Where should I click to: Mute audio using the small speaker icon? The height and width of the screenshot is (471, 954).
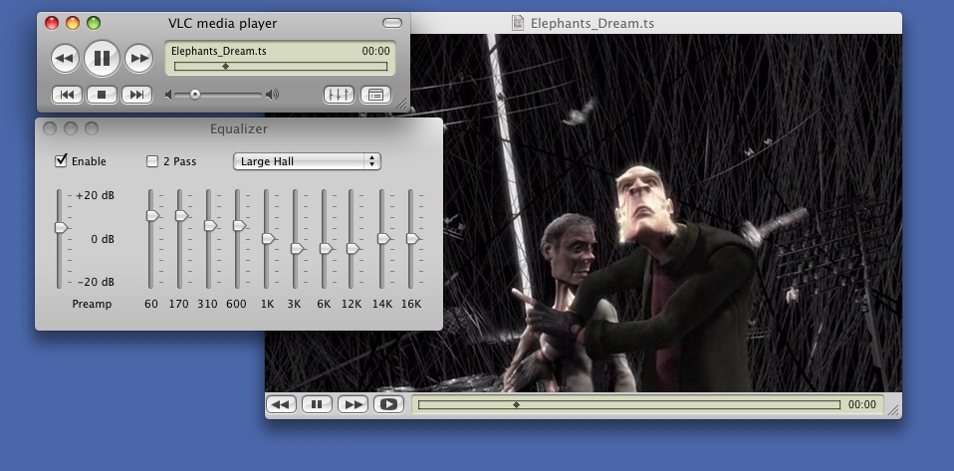(169, 95)
